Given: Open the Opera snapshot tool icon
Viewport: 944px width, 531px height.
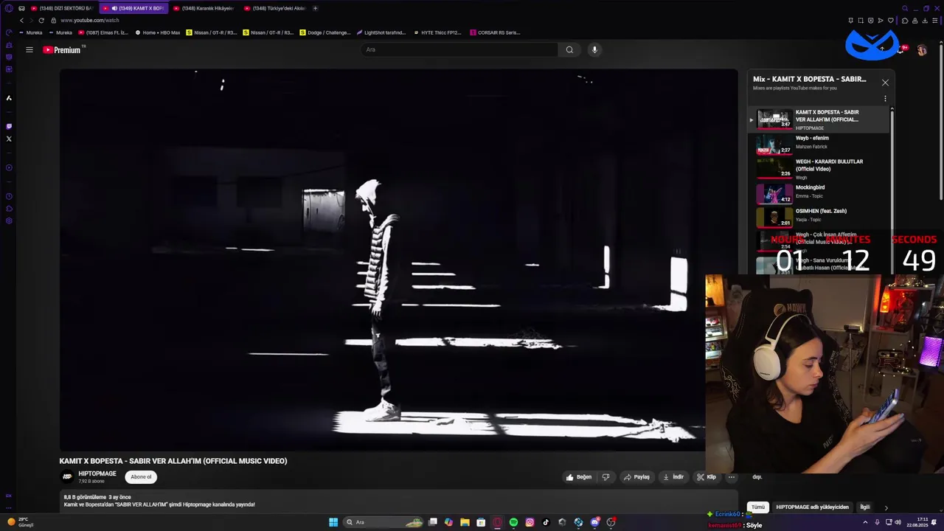Looking at the screenshot, I should coord(861,21).
